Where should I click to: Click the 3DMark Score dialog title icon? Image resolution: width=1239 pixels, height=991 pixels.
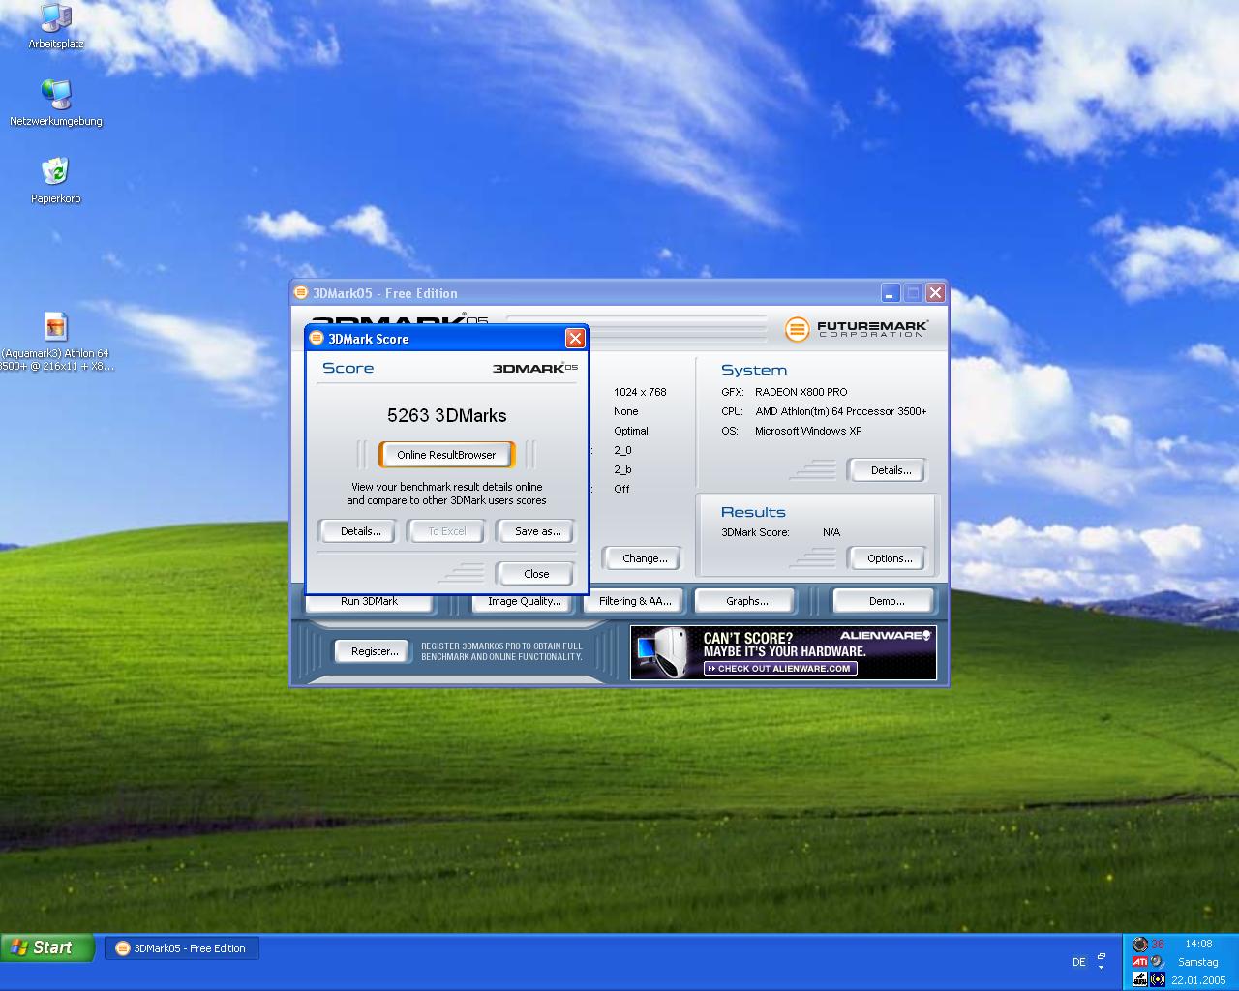[317, 339]
